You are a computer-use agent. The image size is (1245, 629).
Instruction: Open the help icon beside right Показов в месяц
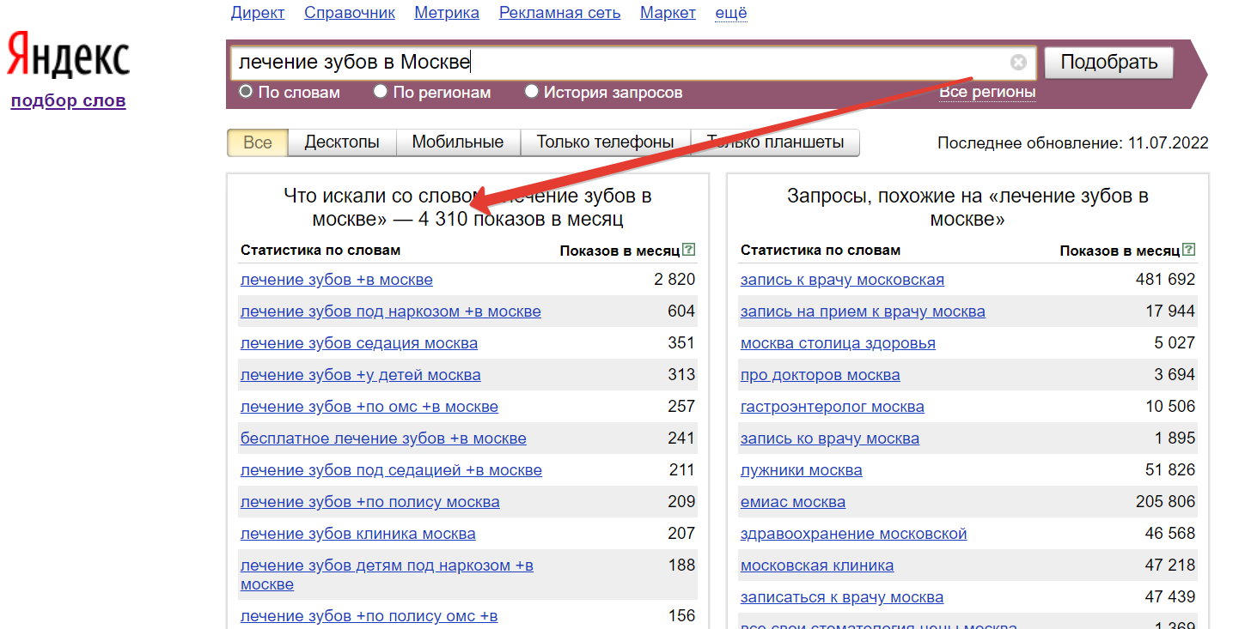[1188, 250]
